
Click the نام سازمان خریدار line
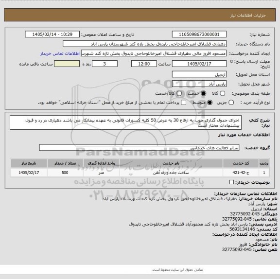click(190, 199)
